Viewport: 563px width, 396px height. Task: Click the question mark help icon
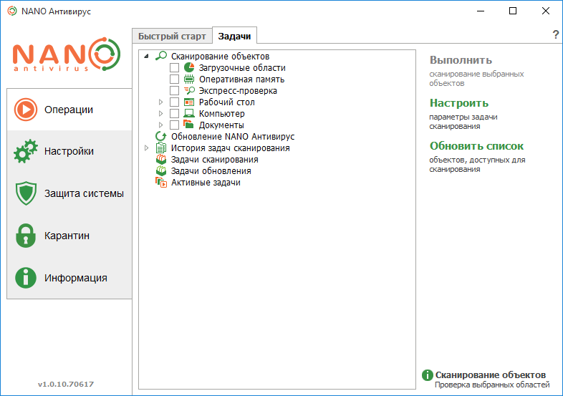[x=555, y=35]
